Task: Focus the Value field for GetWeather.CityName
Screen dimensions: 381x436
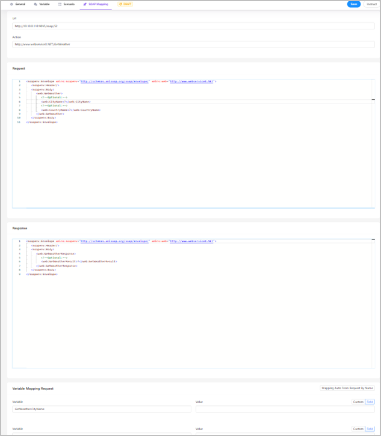Action: [x=285, y=409]
